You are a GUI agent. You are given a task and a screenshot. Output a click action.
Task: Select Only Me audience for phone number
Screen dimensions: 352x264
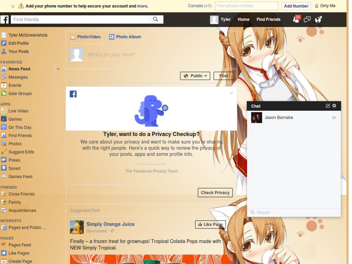pos(325,6)
